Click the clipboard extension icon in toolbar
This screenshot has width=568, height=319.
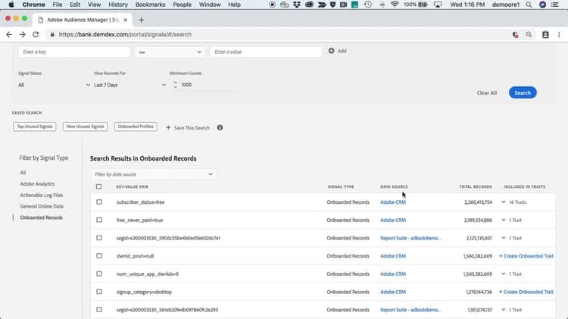(x=545, y=34)
